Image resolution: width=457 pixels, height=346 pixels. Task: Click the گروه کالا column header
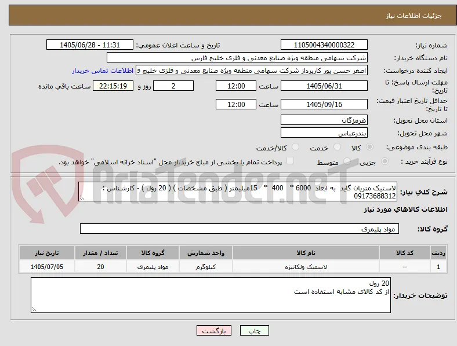pyautogui.click(x=153, y=253)
